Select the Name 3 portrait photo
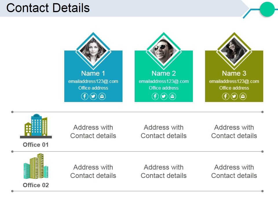 point(234,51)
